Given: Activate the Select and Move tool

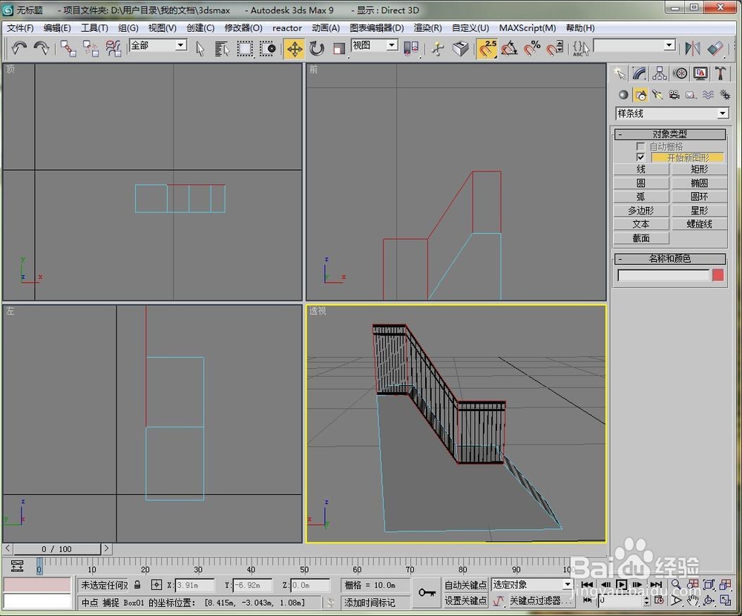Looking at the screenshot, I should [x=295, y=49].
